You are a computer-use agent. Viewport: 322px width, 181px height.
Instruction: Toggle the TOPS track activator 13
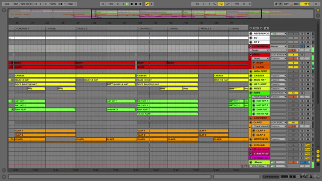[x=293, y=93]
